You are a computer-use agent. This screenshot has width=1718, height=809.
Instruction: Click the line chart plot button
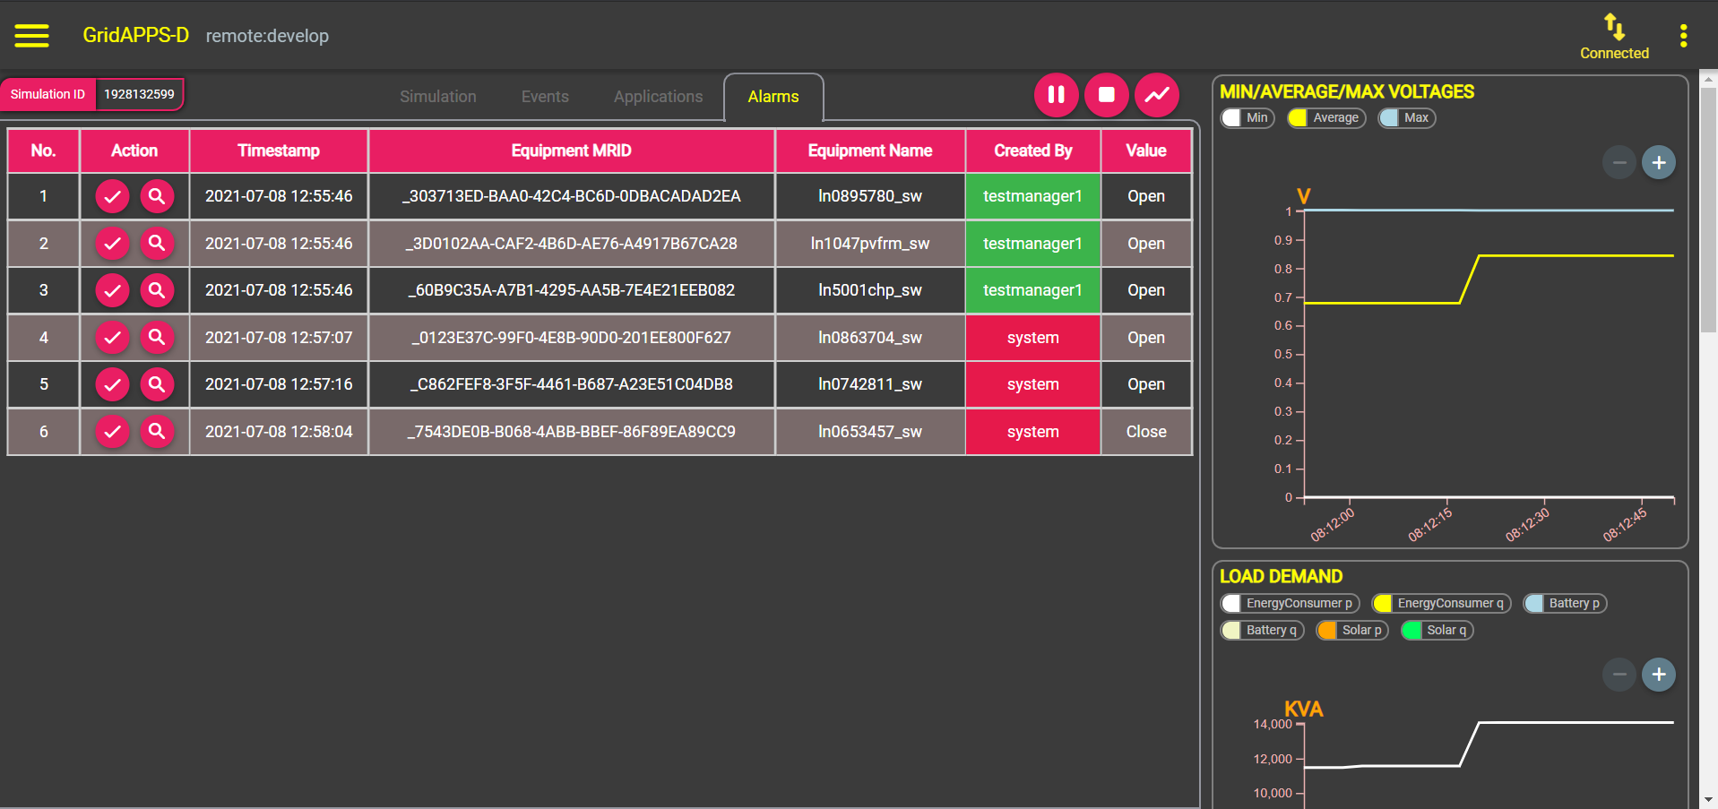1157,95
